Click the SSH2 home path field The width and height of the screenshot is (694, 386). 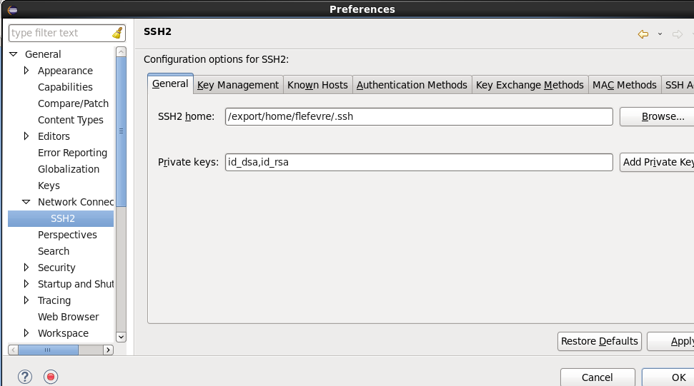[x=418, y=116]
